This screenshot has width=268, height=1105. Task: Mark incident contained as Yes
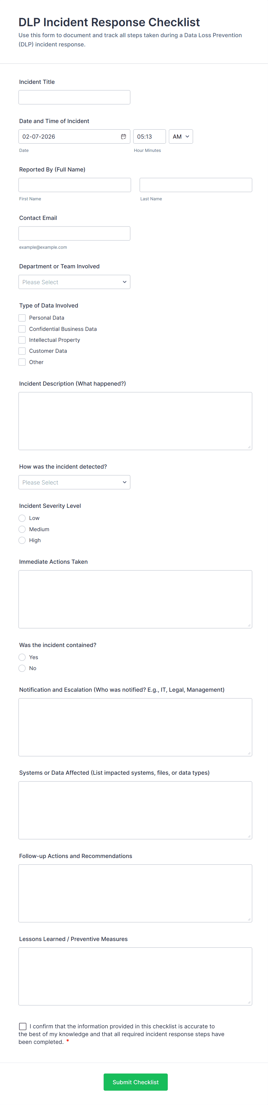tap(22, 657)
